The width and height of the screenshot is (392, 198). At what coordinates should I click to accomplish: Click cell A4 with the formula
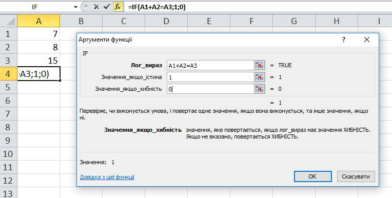pyautogui.click(x=38, y=74)
